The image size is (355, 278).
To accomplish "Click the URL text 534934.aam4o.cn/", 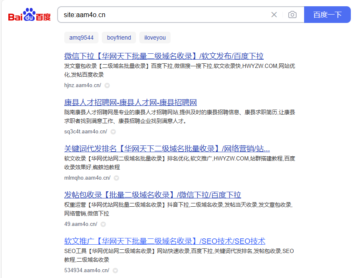I will 87,270.
